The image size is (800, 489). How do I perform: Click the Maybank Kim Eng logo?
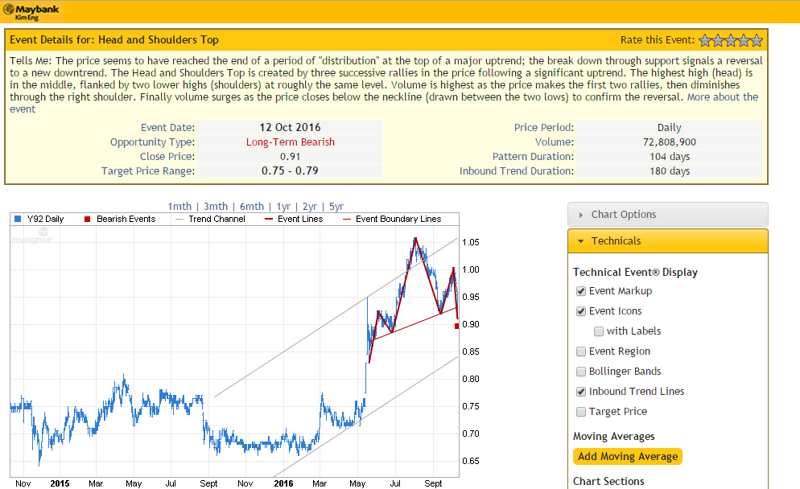click(x=31, y=12)
